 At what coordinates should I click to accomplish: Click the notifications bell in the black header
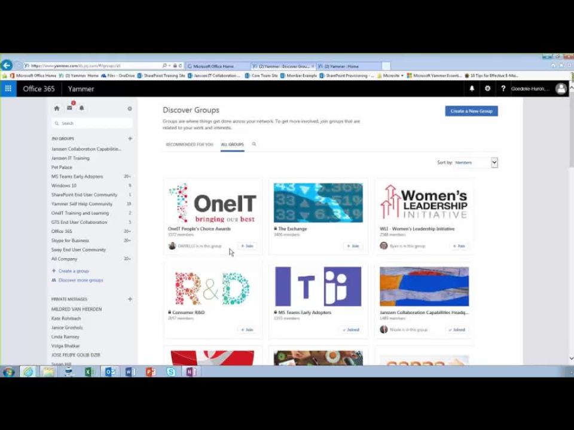472,88
